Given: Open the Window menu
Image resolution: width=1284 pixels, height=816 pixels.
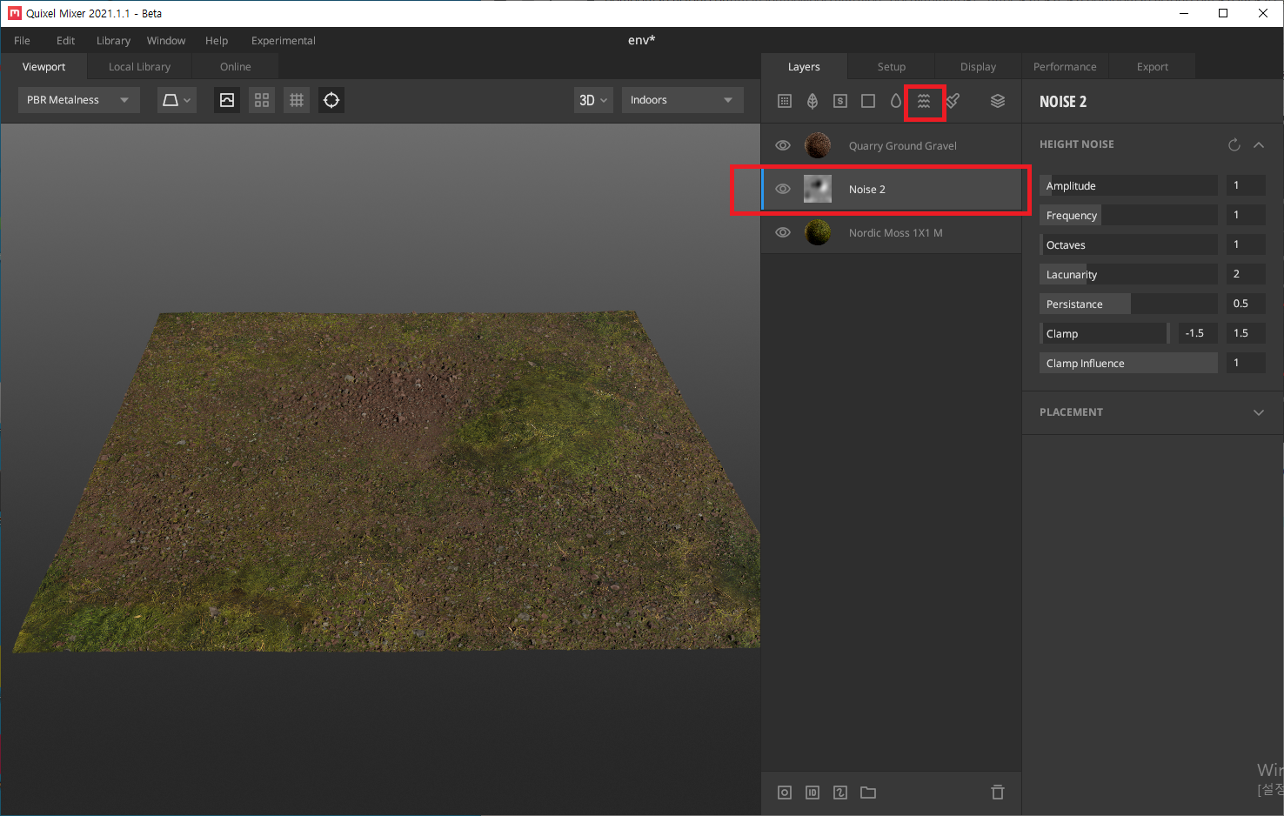Looking at the screenshot, I should pos(166,41).
